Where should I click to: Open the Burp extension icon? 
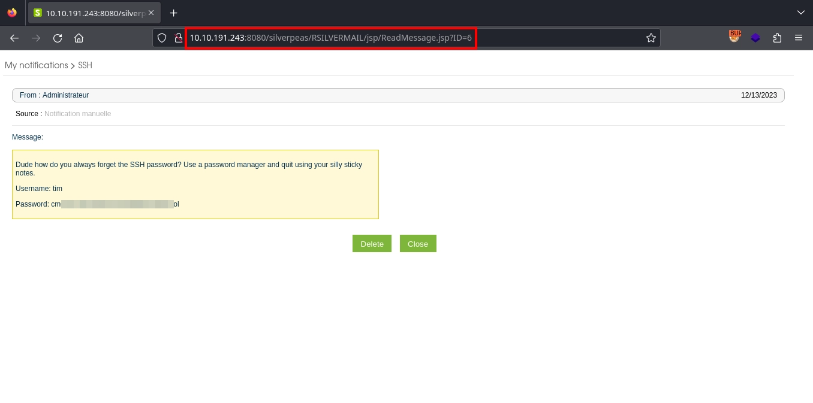[734, 38]
